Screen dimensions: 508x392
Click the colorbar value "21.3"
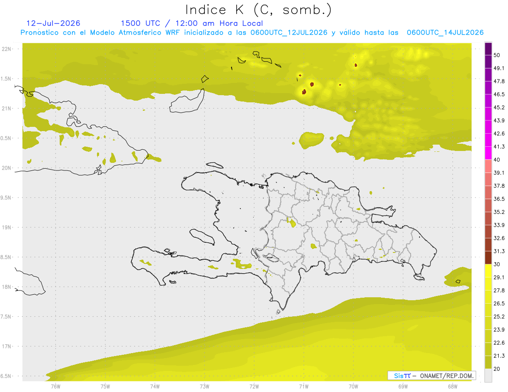click(x=499, y=356)
